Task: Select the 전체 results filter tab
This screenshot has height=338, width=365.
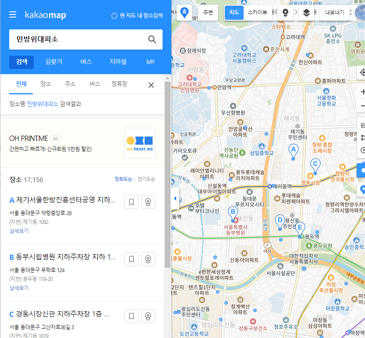Action: [x=21, y=84]
